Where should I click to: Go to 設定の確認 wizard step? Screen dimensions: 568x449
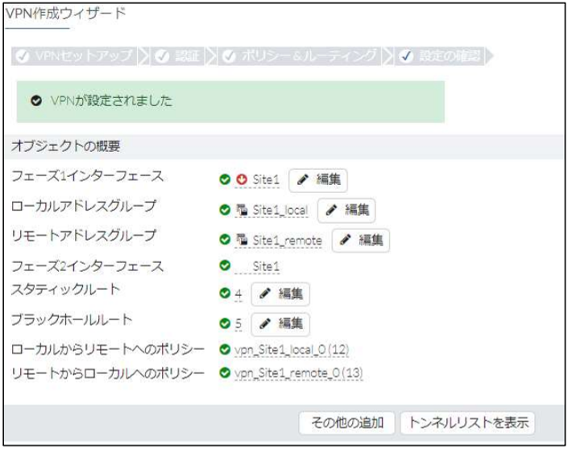pyautogui.click(x=440, y=56)
